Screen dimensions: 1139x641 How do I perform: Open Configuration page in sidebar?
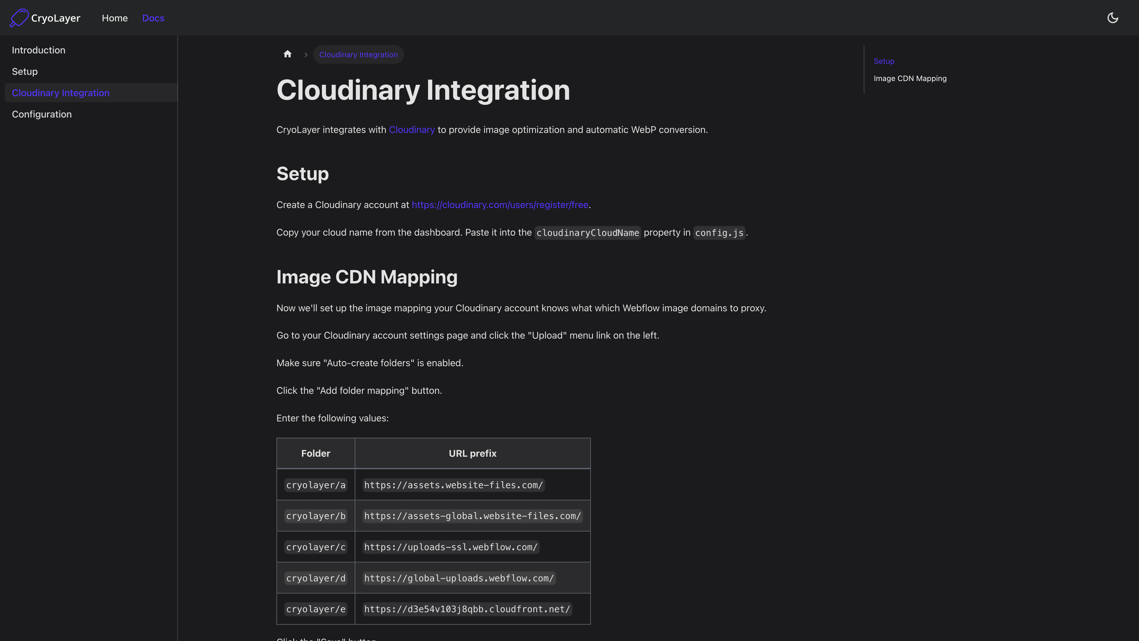42,114
